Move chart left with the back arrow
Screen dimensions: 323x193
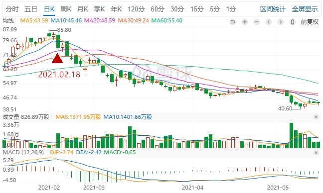(269, 21)
